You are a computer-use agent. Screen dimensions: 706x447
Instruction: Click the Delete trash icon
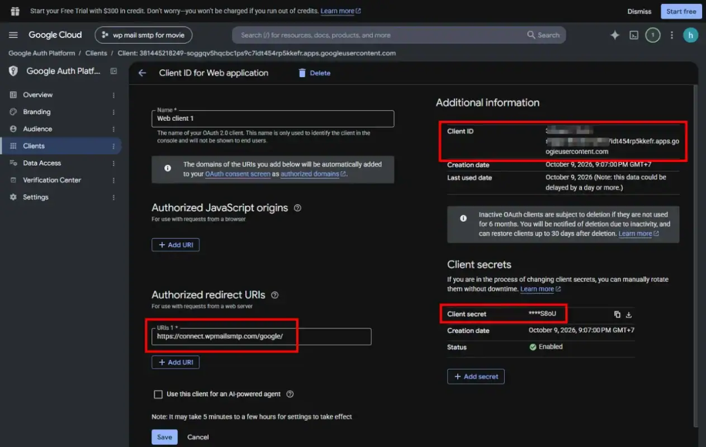(302, 73)
